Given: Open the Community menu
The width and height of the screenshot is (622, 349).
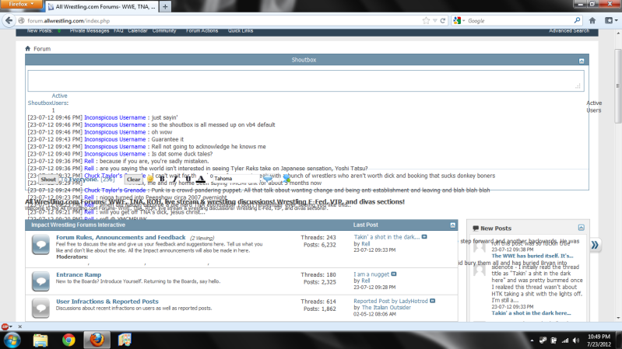Looking at the screenshot, I should click(164, 30).
